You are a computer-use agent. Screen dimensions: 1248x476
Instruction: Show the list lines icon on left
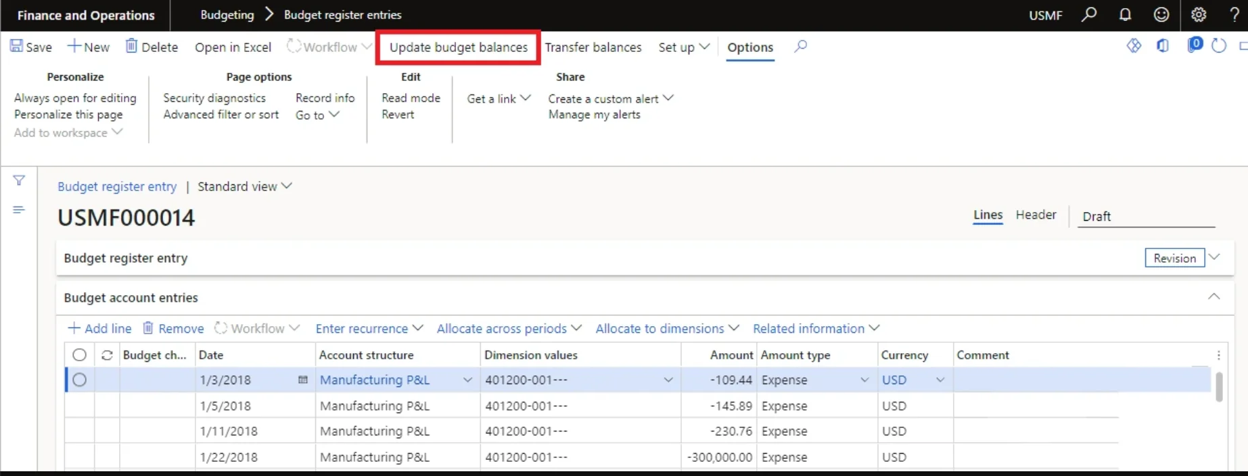point(19,210)
